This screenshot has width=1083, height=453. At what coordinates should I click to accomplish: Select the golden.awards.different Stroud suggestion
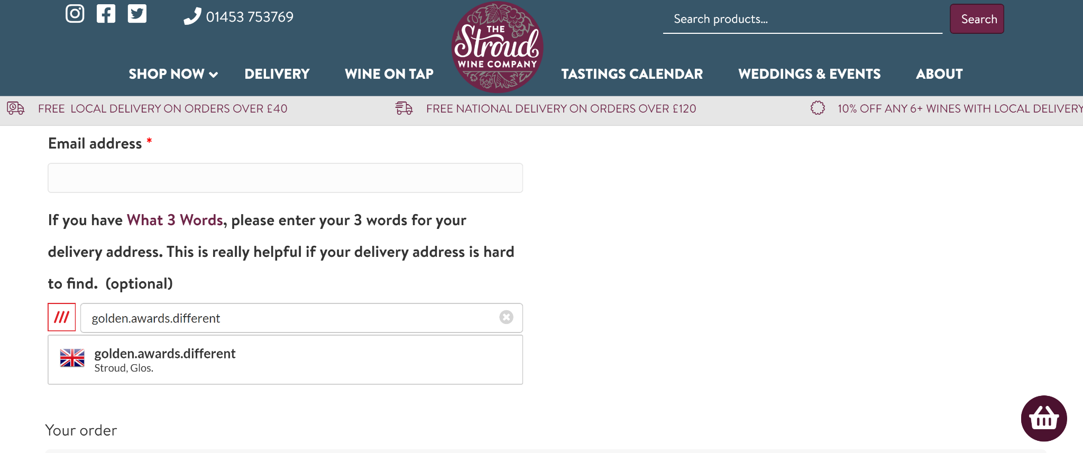click(x=286, y=359)
